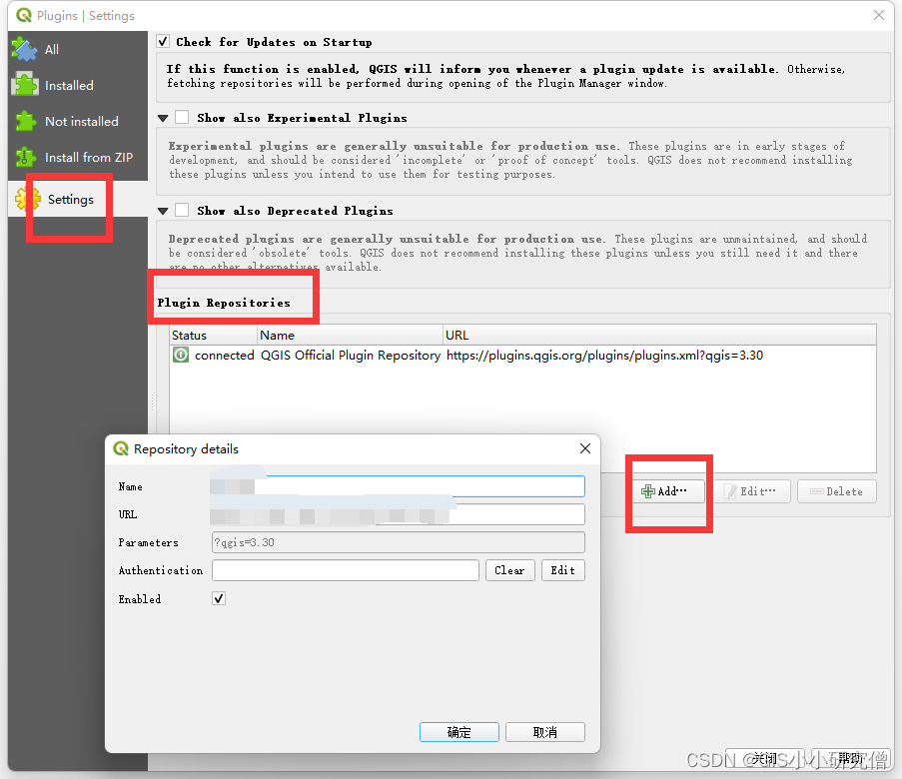Enable Show also Deprecated Plugins checkbox

pyautogui.click(x=182, y=210)
